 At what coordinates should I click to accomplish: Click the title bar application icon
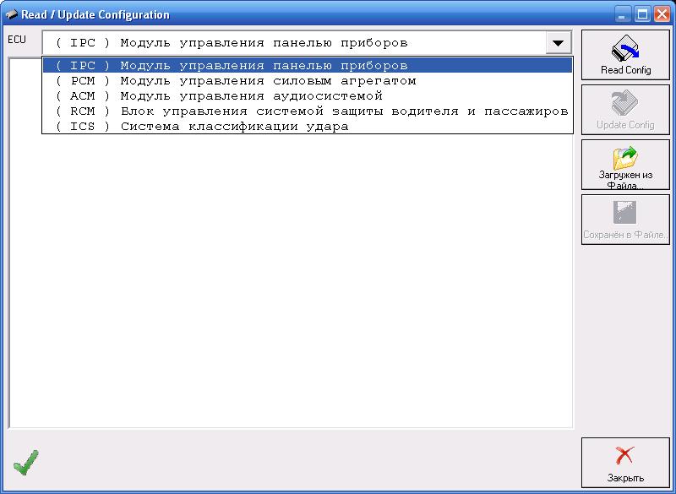coord(12,14)
